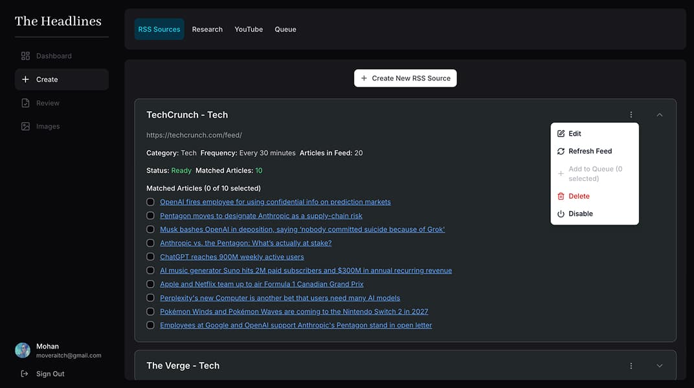This screenshot has width=694, height=388.
Task: Switch to the YouTube tab
Action: point(249,29)
